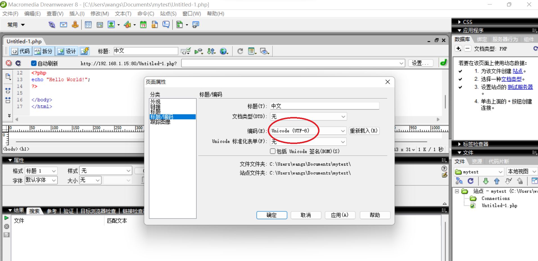Insert a table from the toolbar
This screenshot has height=261, width=538.
[88, 25]
